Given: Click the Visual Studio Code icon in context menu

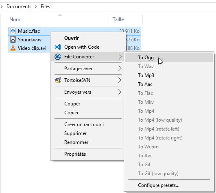Looking at the screenshot, I should (58, 47).
